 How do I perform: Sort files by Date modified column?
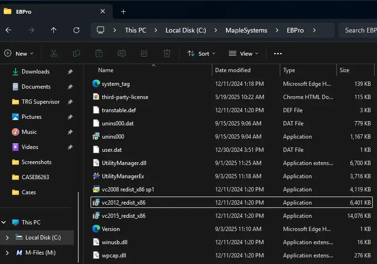233,70
